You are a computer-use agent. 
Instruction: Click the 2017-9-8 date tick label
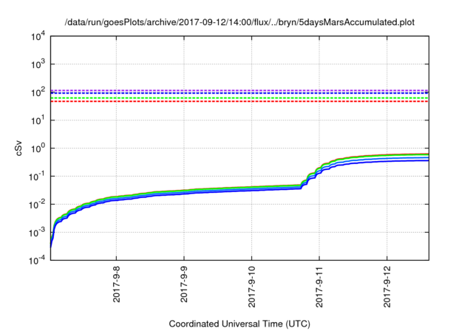pyautogui.click(x=117, y=284)
